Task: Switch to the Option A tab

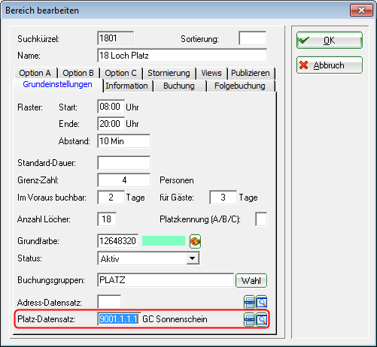Action: click(35, 73)
